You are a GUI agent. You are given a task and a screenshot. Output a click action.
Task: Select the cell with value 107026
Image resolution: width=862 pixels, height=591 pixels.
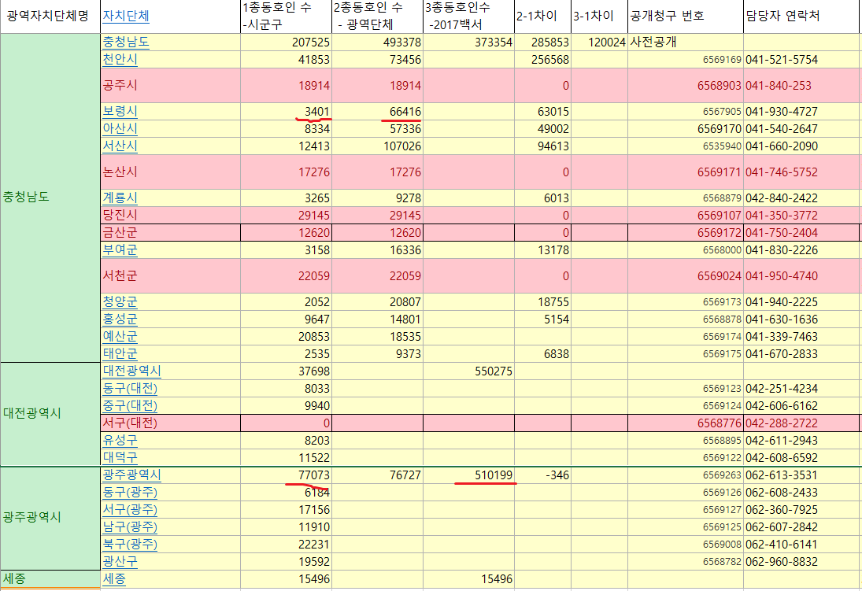coord(378,146)
